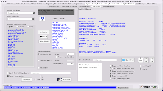Click the Set Options button
This screenshot has width=163, height=91.
coord(26,80)
